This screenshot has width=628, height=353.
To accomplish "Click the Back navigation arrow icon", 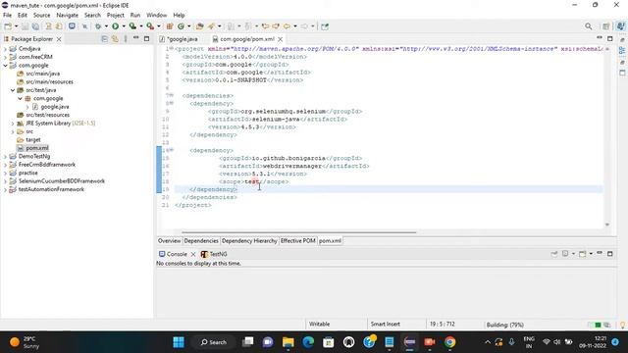I will pos(288,26).
